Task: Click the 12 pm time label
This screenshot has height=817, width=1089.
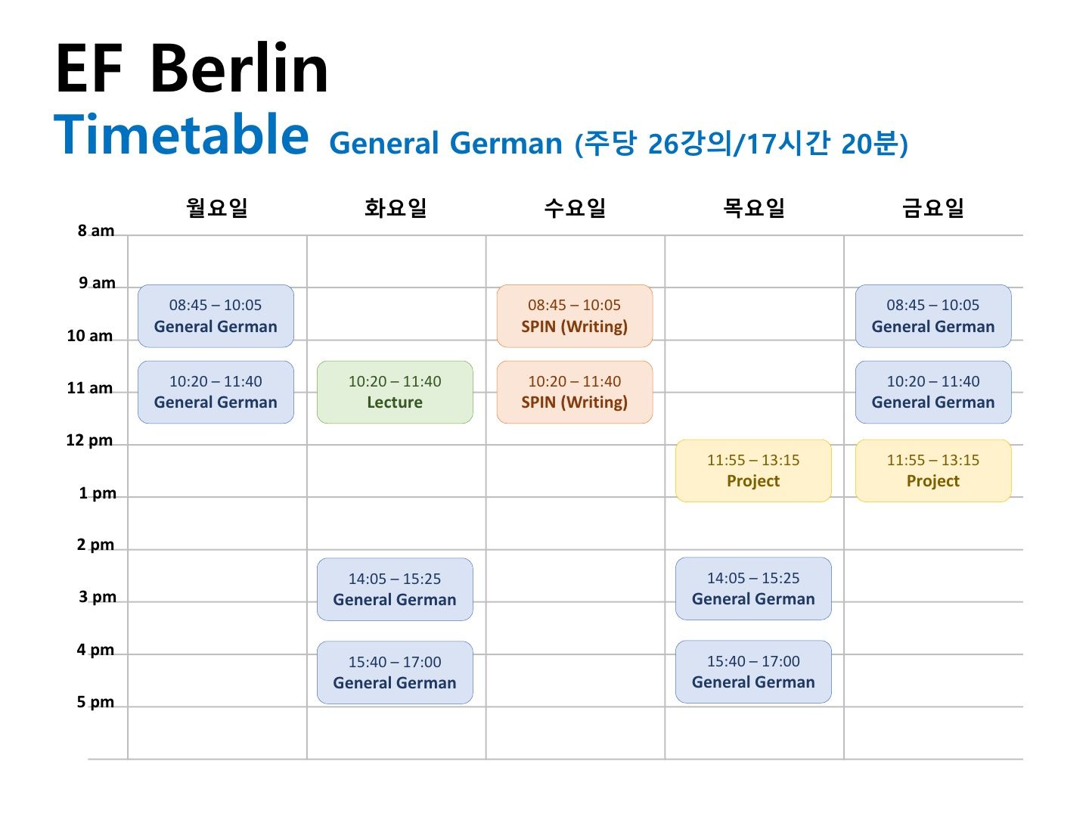Action: [89, 440]
